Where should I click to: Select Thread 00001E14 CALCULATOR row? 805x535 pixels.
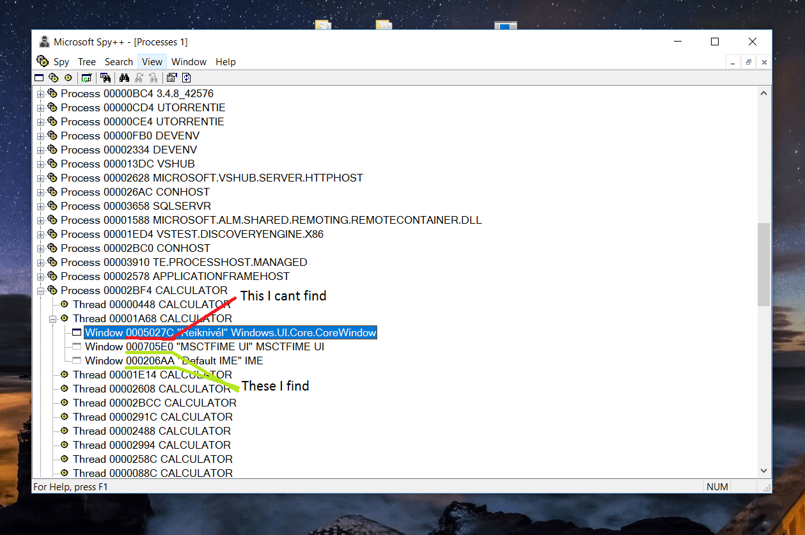coord(152,375)
